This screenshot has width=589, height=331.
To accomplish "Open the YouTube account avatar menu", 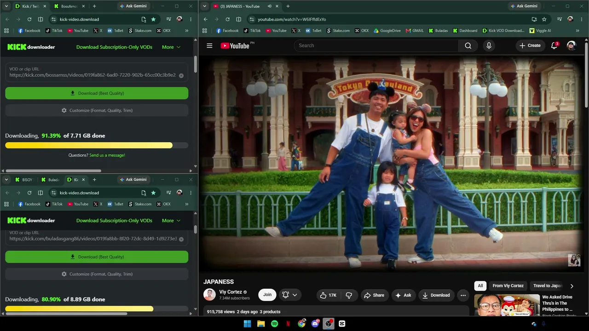I will tap(572, 46).
